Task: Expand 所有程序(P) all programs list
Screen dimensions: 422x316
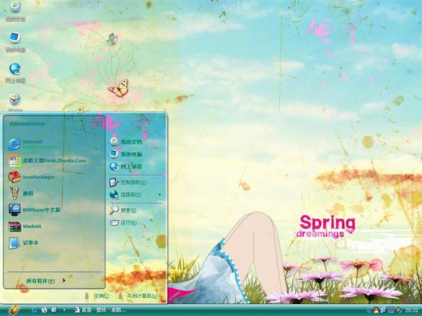Action: point(45,281)
